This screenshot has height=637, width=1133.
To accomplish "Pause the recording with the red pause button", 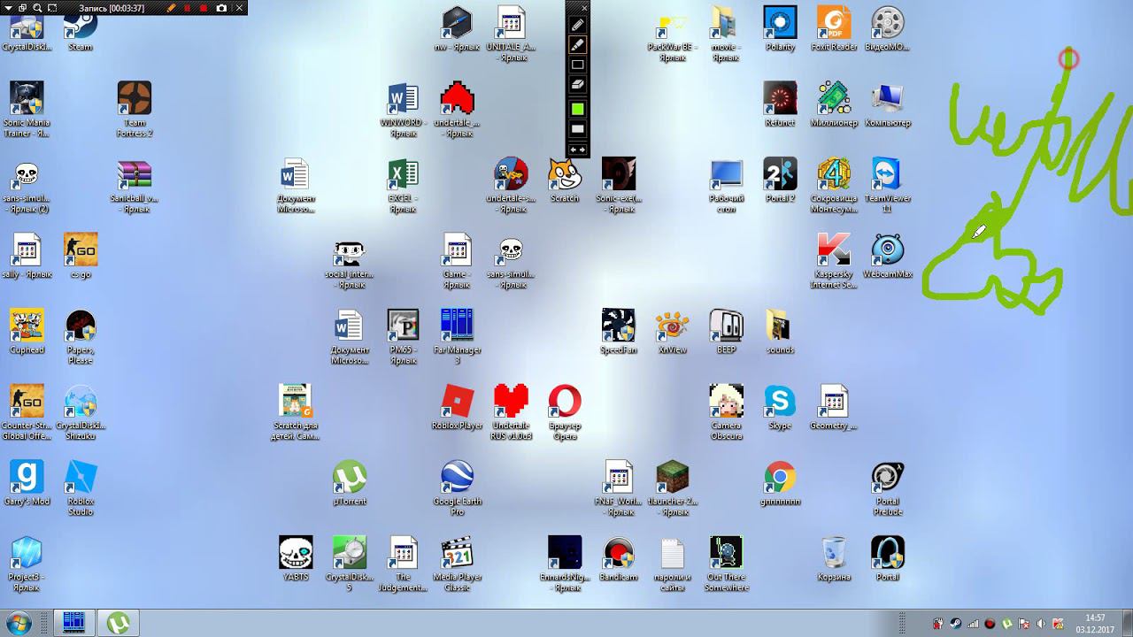I will (187, 8).
